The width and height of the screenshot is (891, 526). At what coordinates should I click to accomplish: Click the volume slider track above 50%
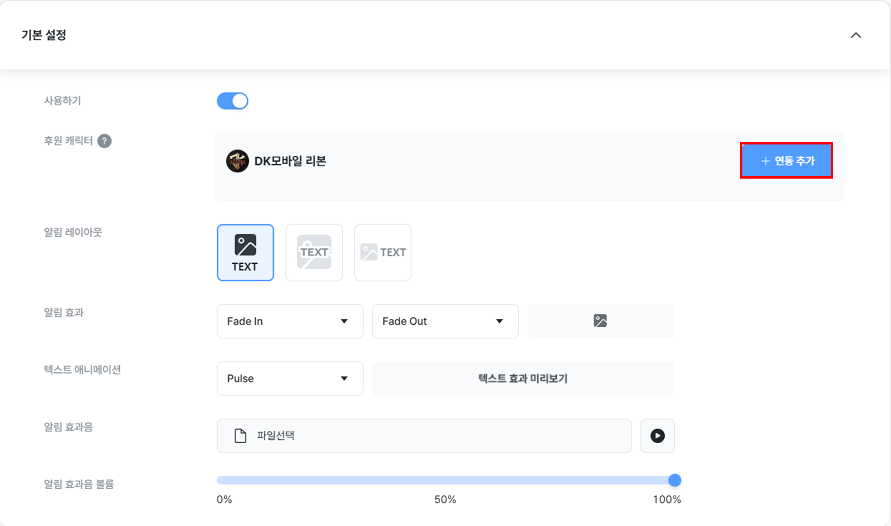(445, 480)
